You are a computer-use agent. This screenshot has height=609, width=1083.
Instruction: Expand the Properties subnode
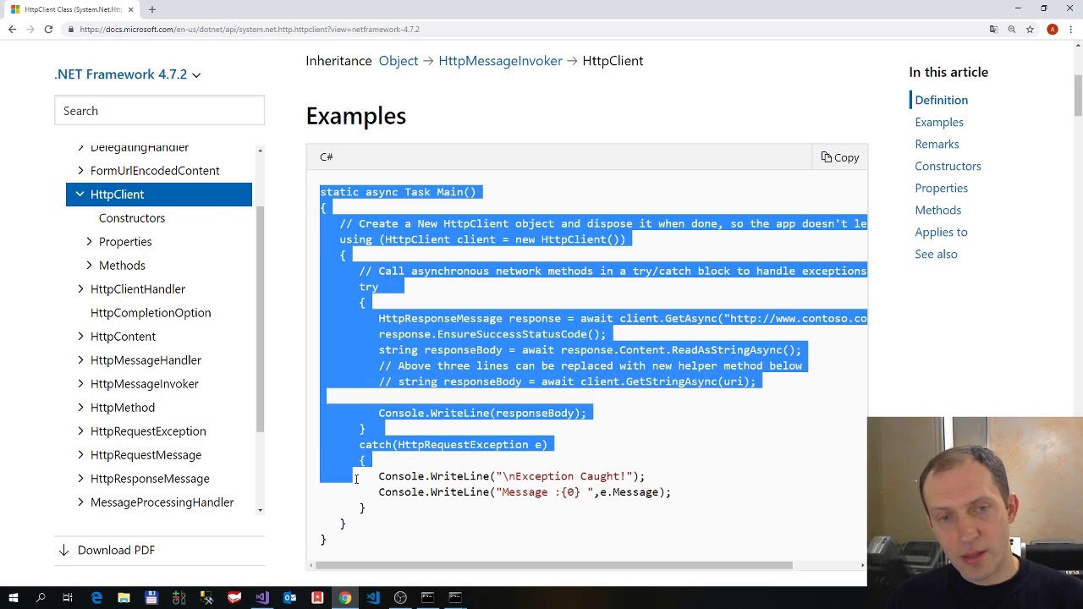point(89,242)
